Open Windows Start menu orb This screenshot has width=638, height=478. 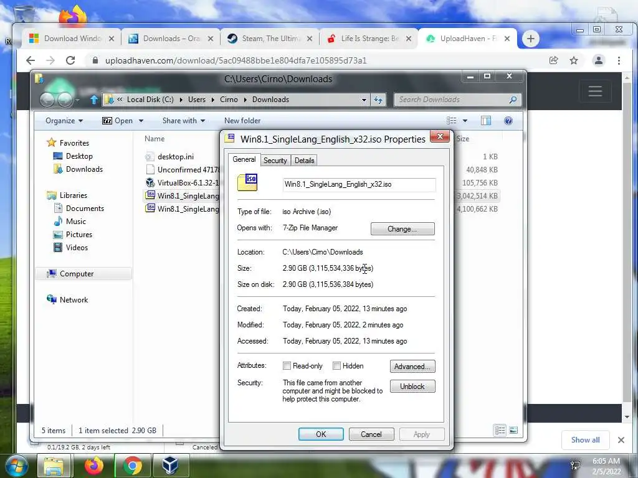(17, 466)
